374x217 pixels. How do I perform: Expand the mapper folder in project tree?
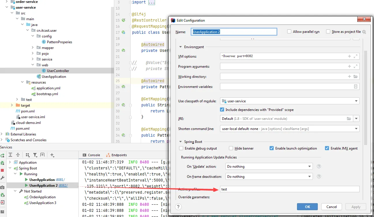click(x=33, y=48)
